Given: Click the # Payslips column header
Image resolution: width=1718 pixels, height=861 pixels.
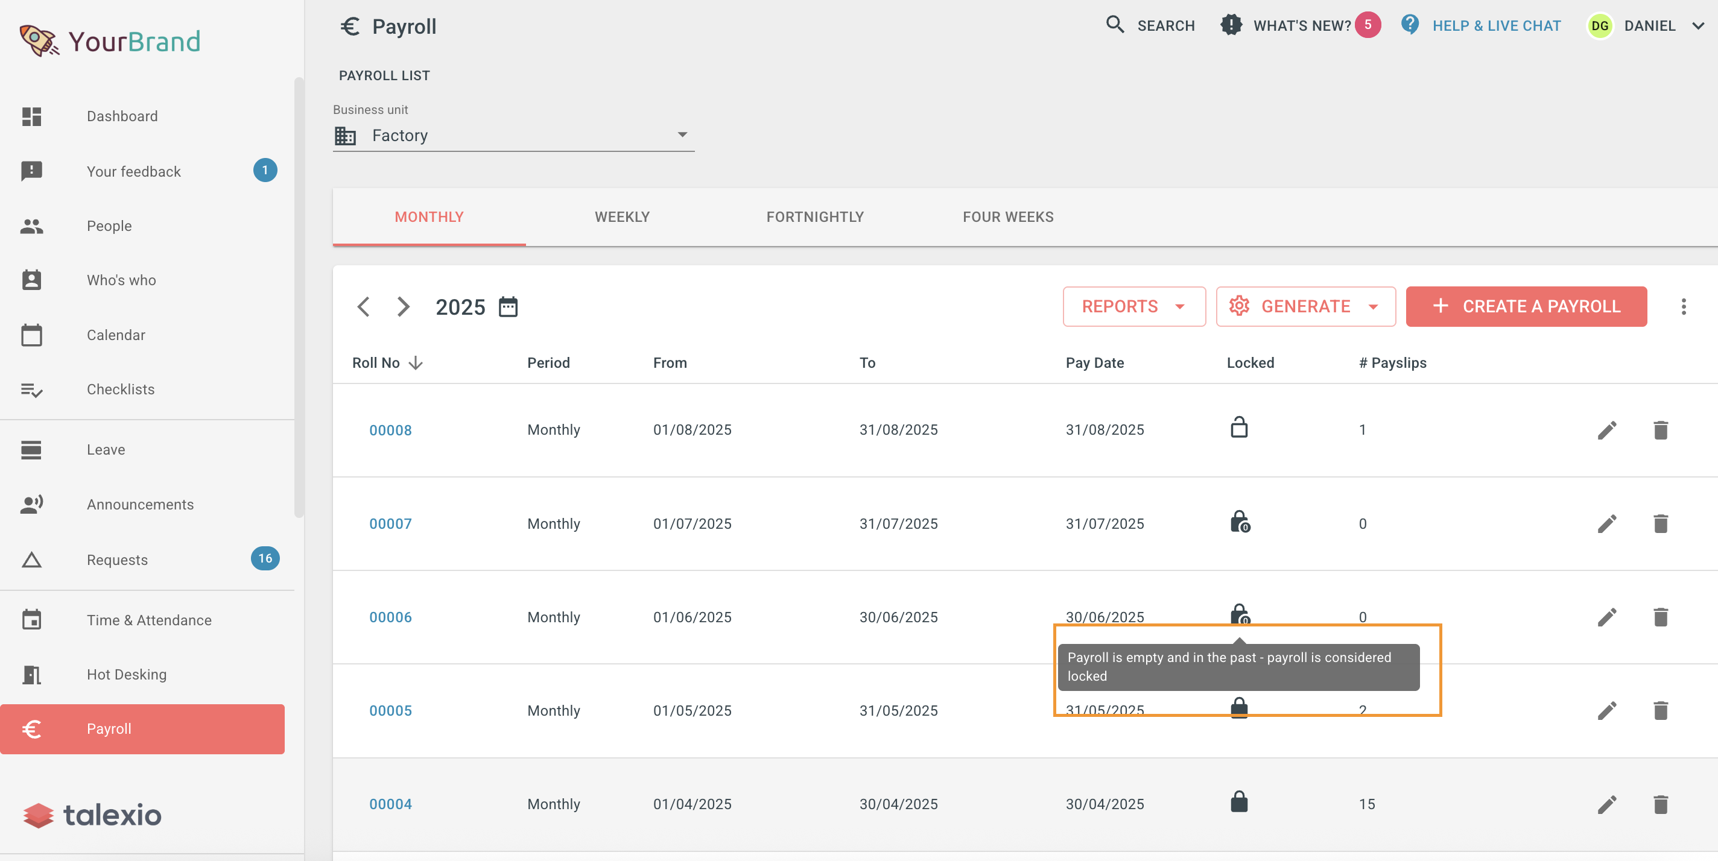Looking at the screenshot, I should pos(1392,362).
